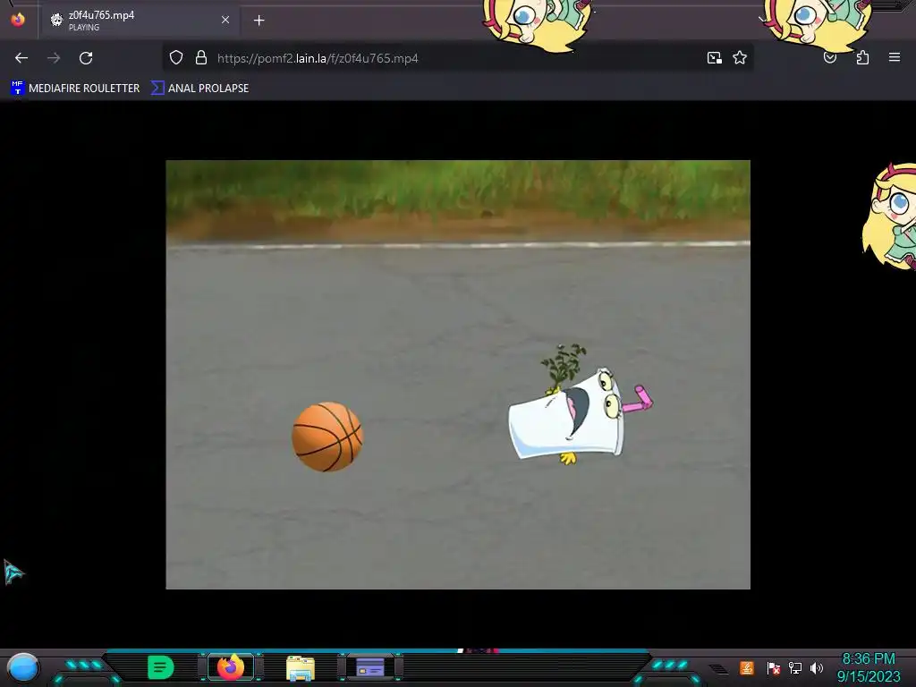
Task: Open File Explorer from the taskbar
Action: tap(301, 667)
